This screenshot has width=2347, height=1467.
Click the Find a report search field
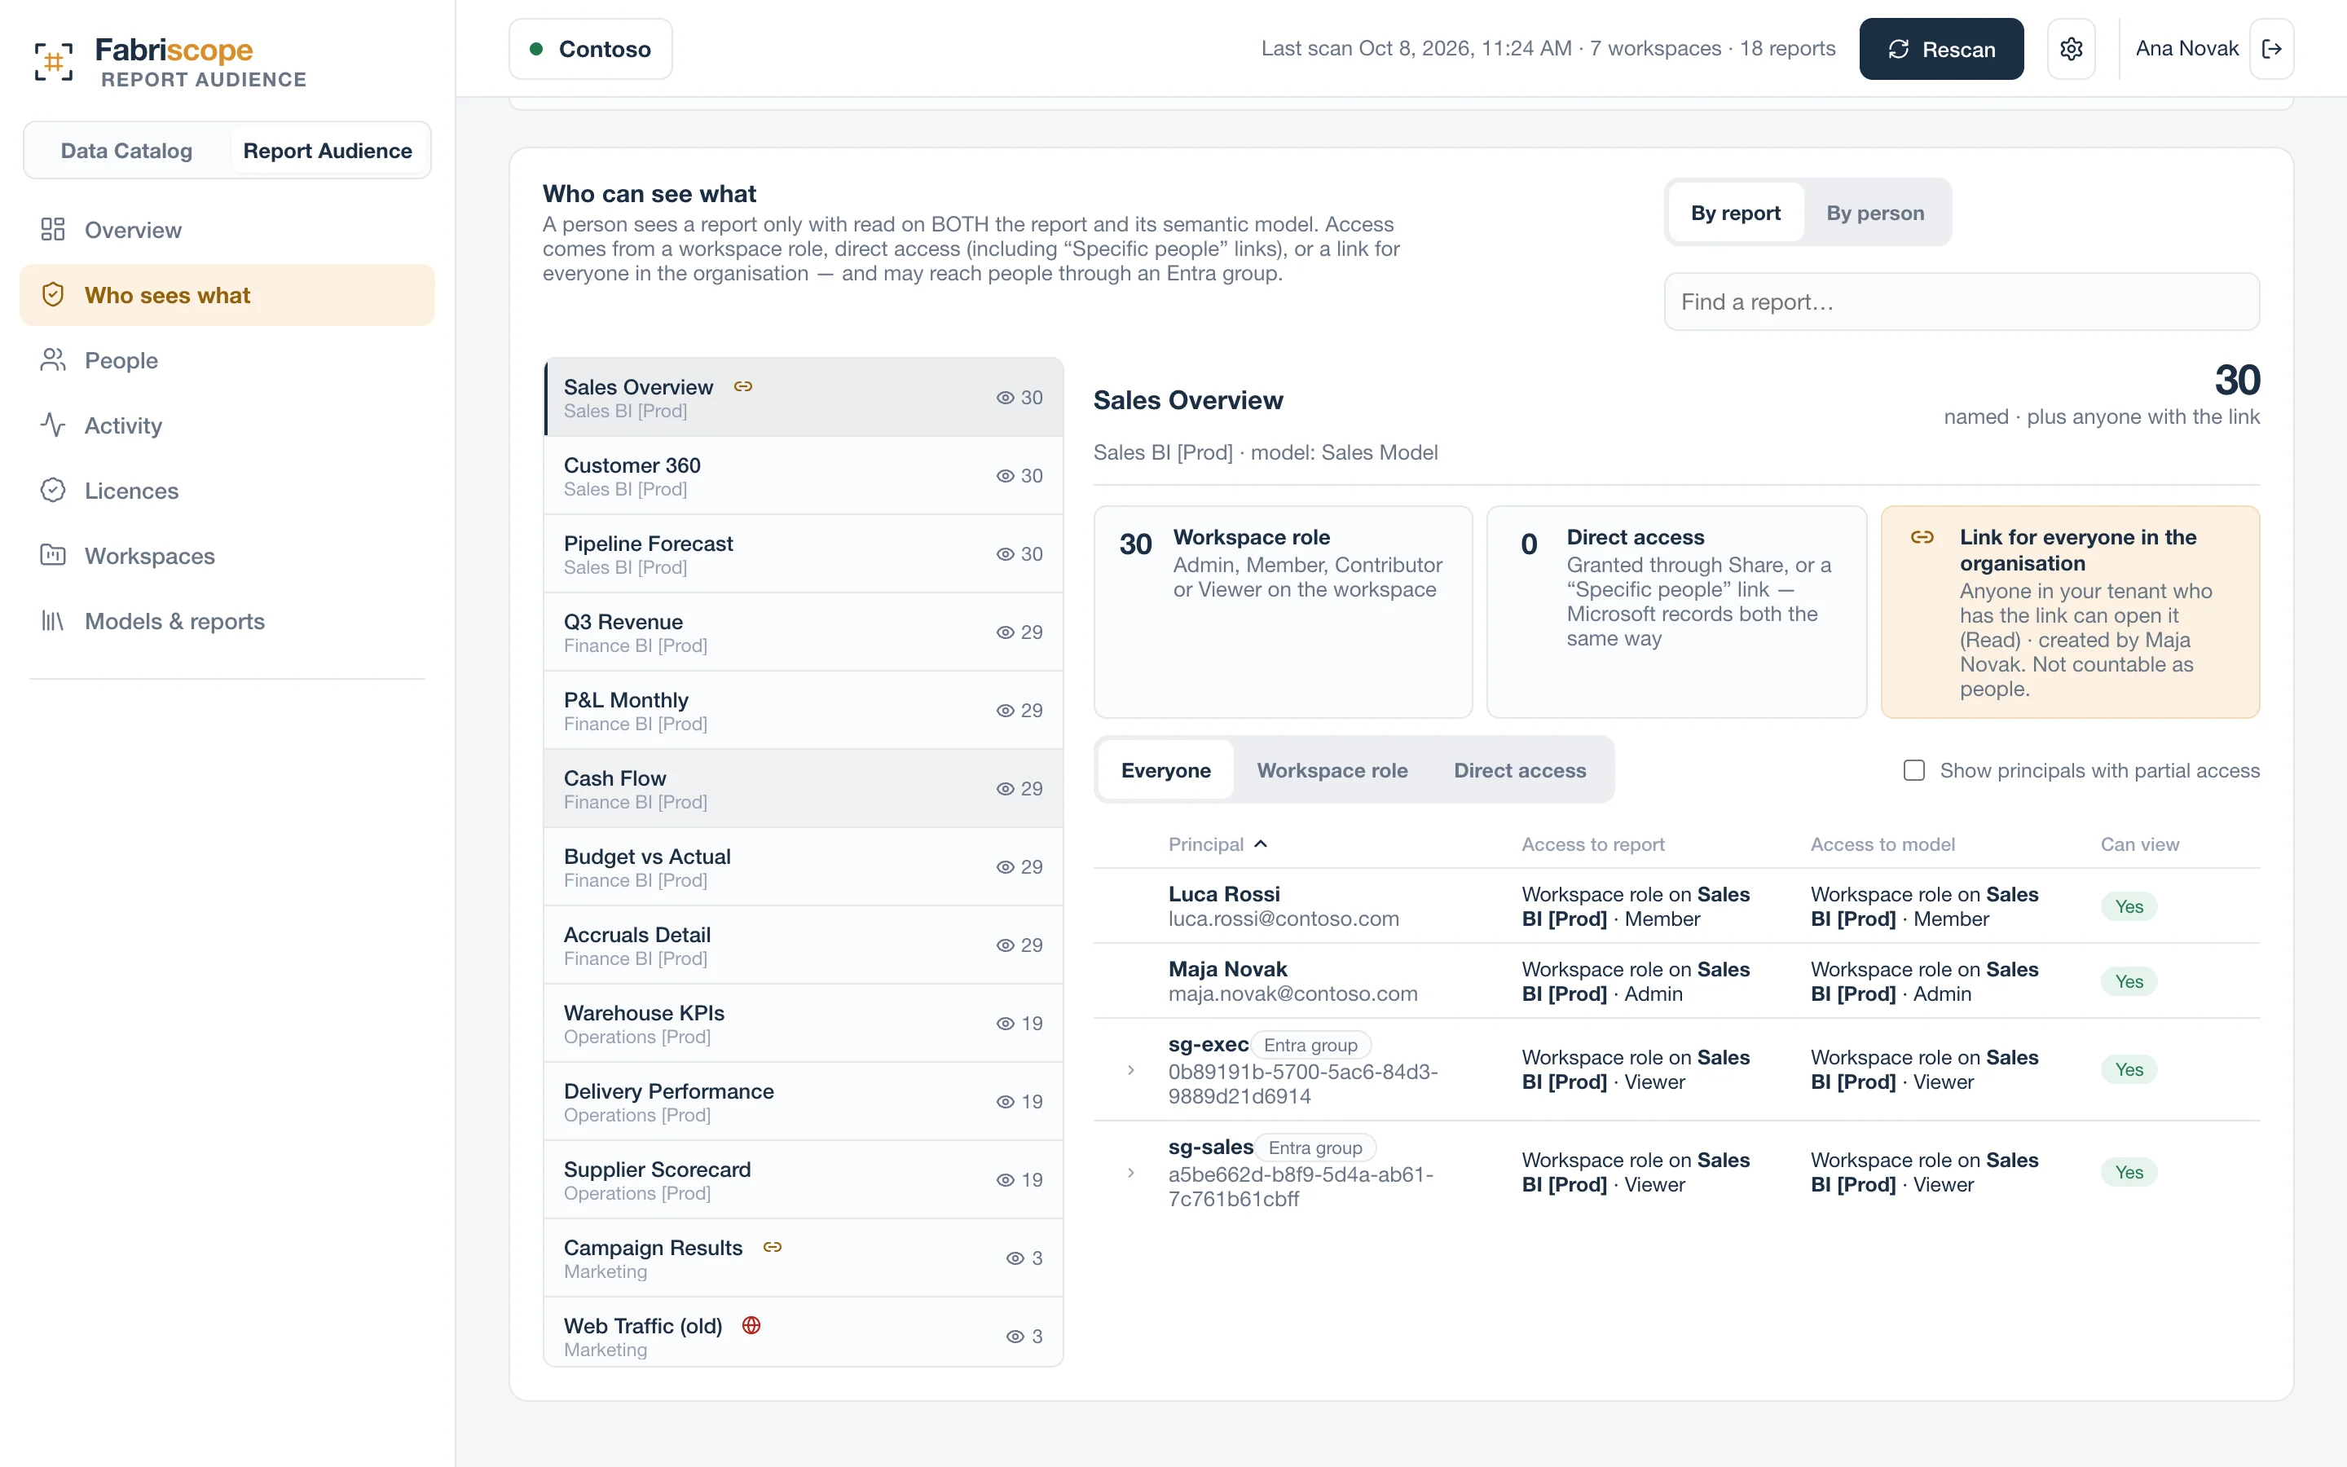[1961, 302]
